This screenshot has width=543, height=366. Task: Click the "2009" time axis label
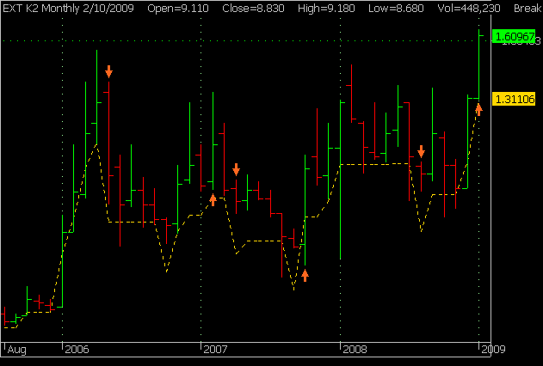[493, 350]
